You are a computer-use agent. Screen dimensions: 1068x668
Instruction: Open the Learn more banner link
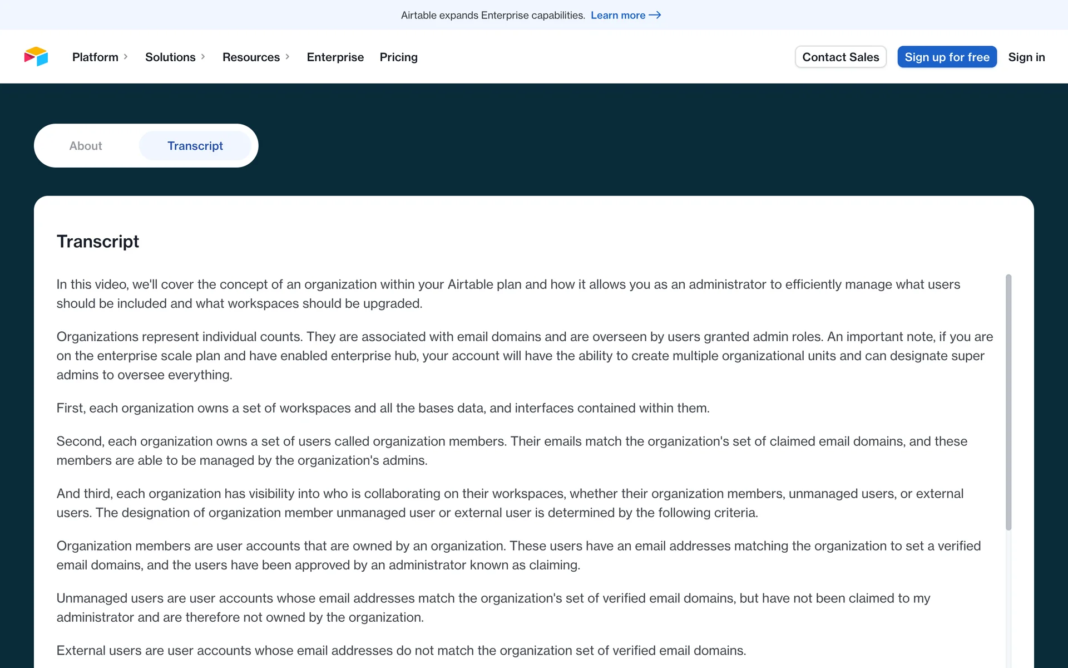617,15
